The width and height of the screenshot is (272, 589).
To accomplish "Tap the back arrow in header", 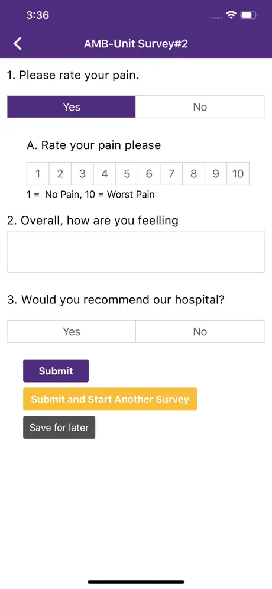I will (18, 44).
